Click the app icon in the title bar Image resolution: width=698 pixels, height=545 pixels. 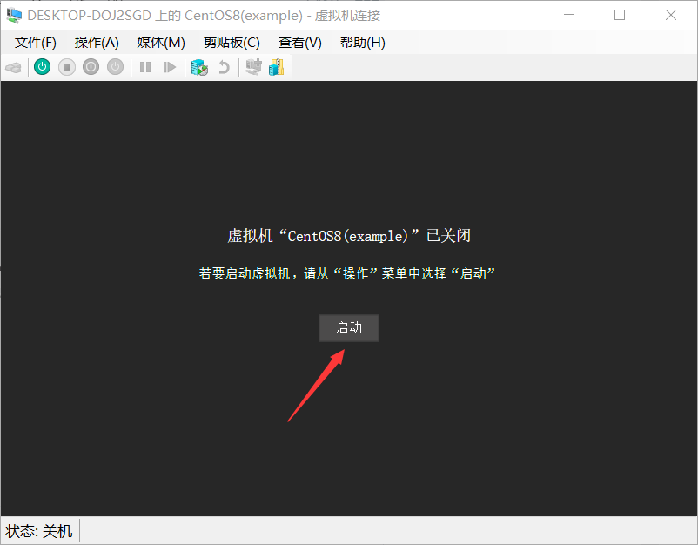tap(14, 15)
